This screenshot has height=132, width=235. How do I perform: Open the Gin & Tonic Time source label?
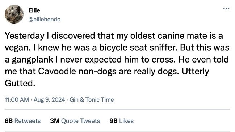92,100
